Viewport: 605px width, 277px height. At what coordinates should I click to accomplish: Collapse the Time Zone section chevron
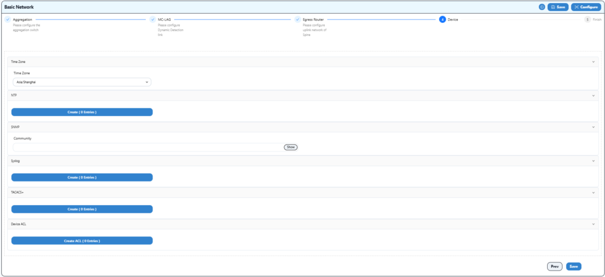pos(593,61)
